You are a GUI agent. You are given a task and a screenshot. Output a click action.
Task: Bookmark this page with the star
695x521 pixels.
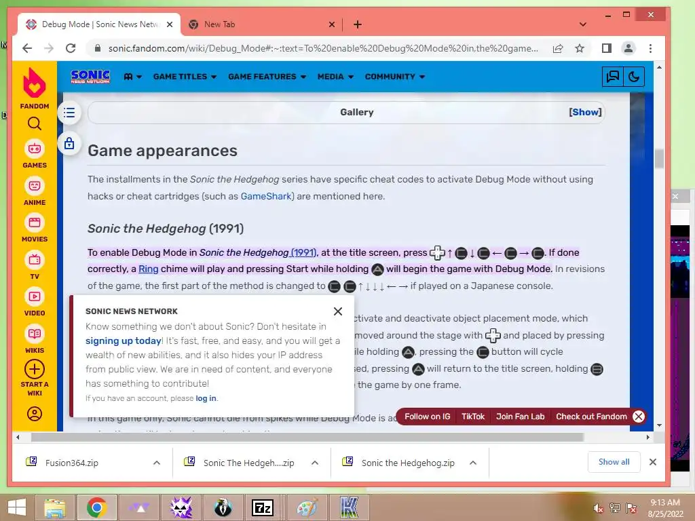point(580,48)
